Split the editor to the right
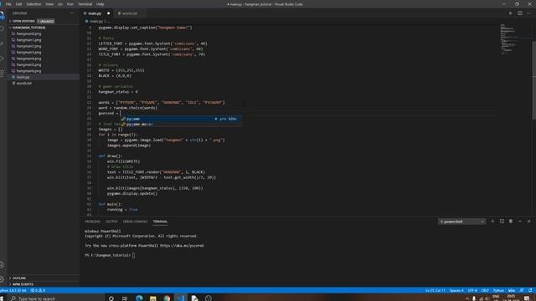The width and height of the screenshot is (536, 301). click(x=519, y=13)
